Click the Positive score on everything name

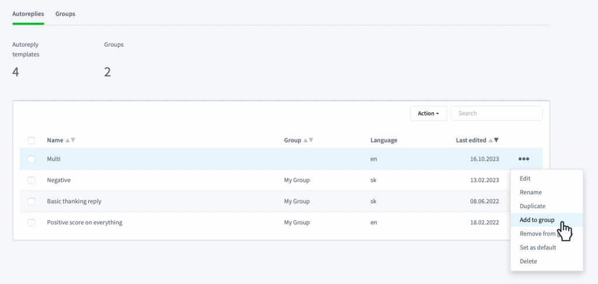coord(85,222)
